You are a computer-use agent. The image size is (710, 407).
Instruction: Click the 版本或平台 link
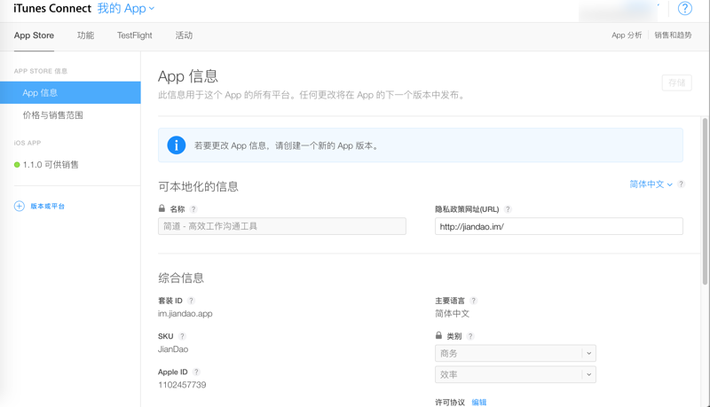(x=48, y=207)
